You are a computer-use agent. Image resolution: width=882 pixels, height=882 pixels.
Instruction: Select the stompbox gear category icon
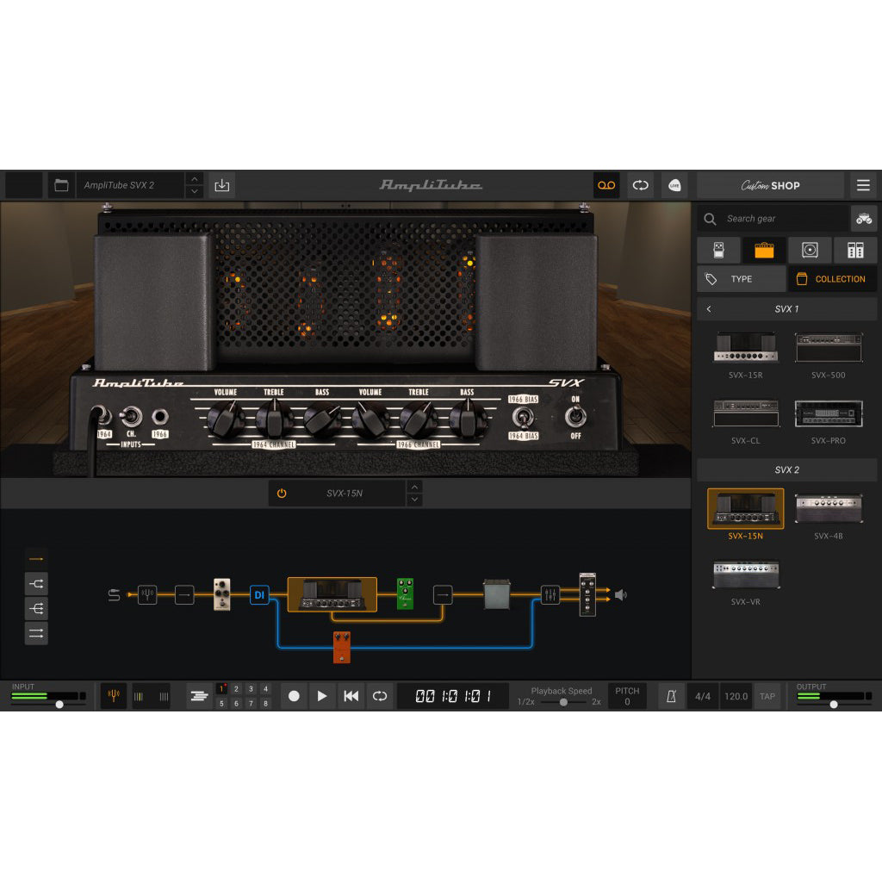click(x=718, y=250)
